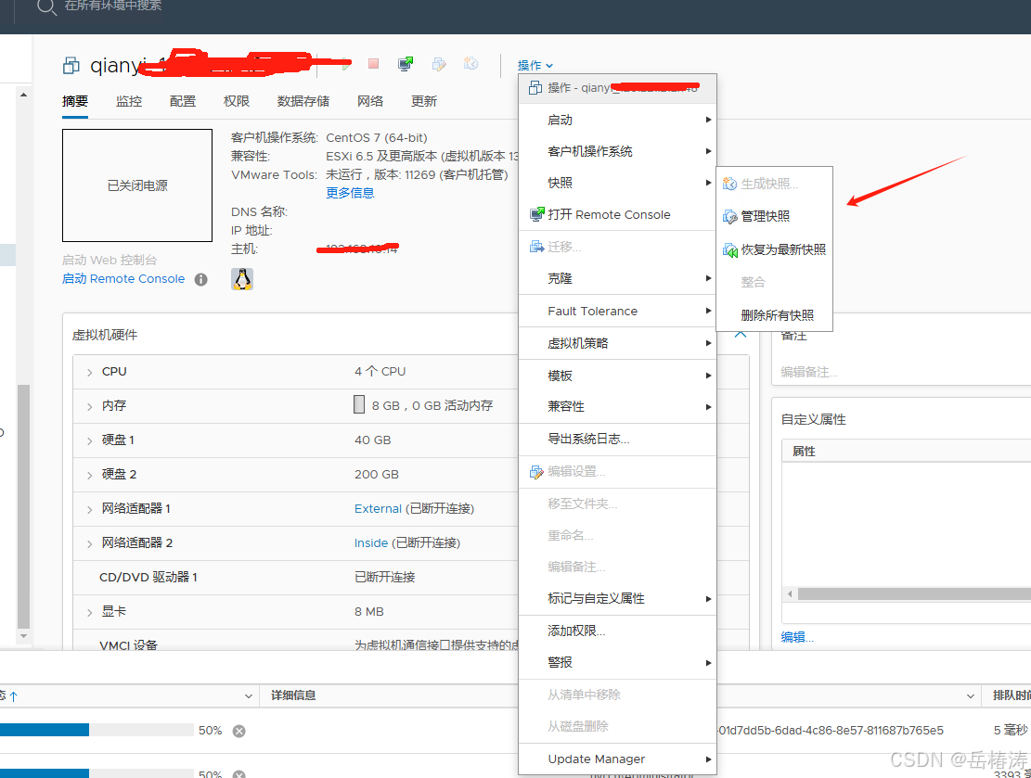Open the 模板 template submenu
Screen dimensions: 1031x778
(617, 376)
